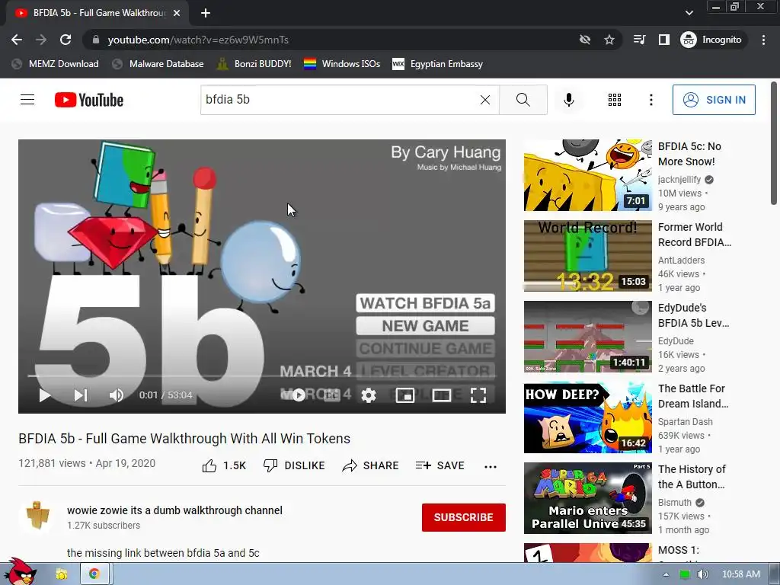This screenshot has height=585, width=780.
Task: Click the Spartan Dash channel name
Action: point(685,422)
